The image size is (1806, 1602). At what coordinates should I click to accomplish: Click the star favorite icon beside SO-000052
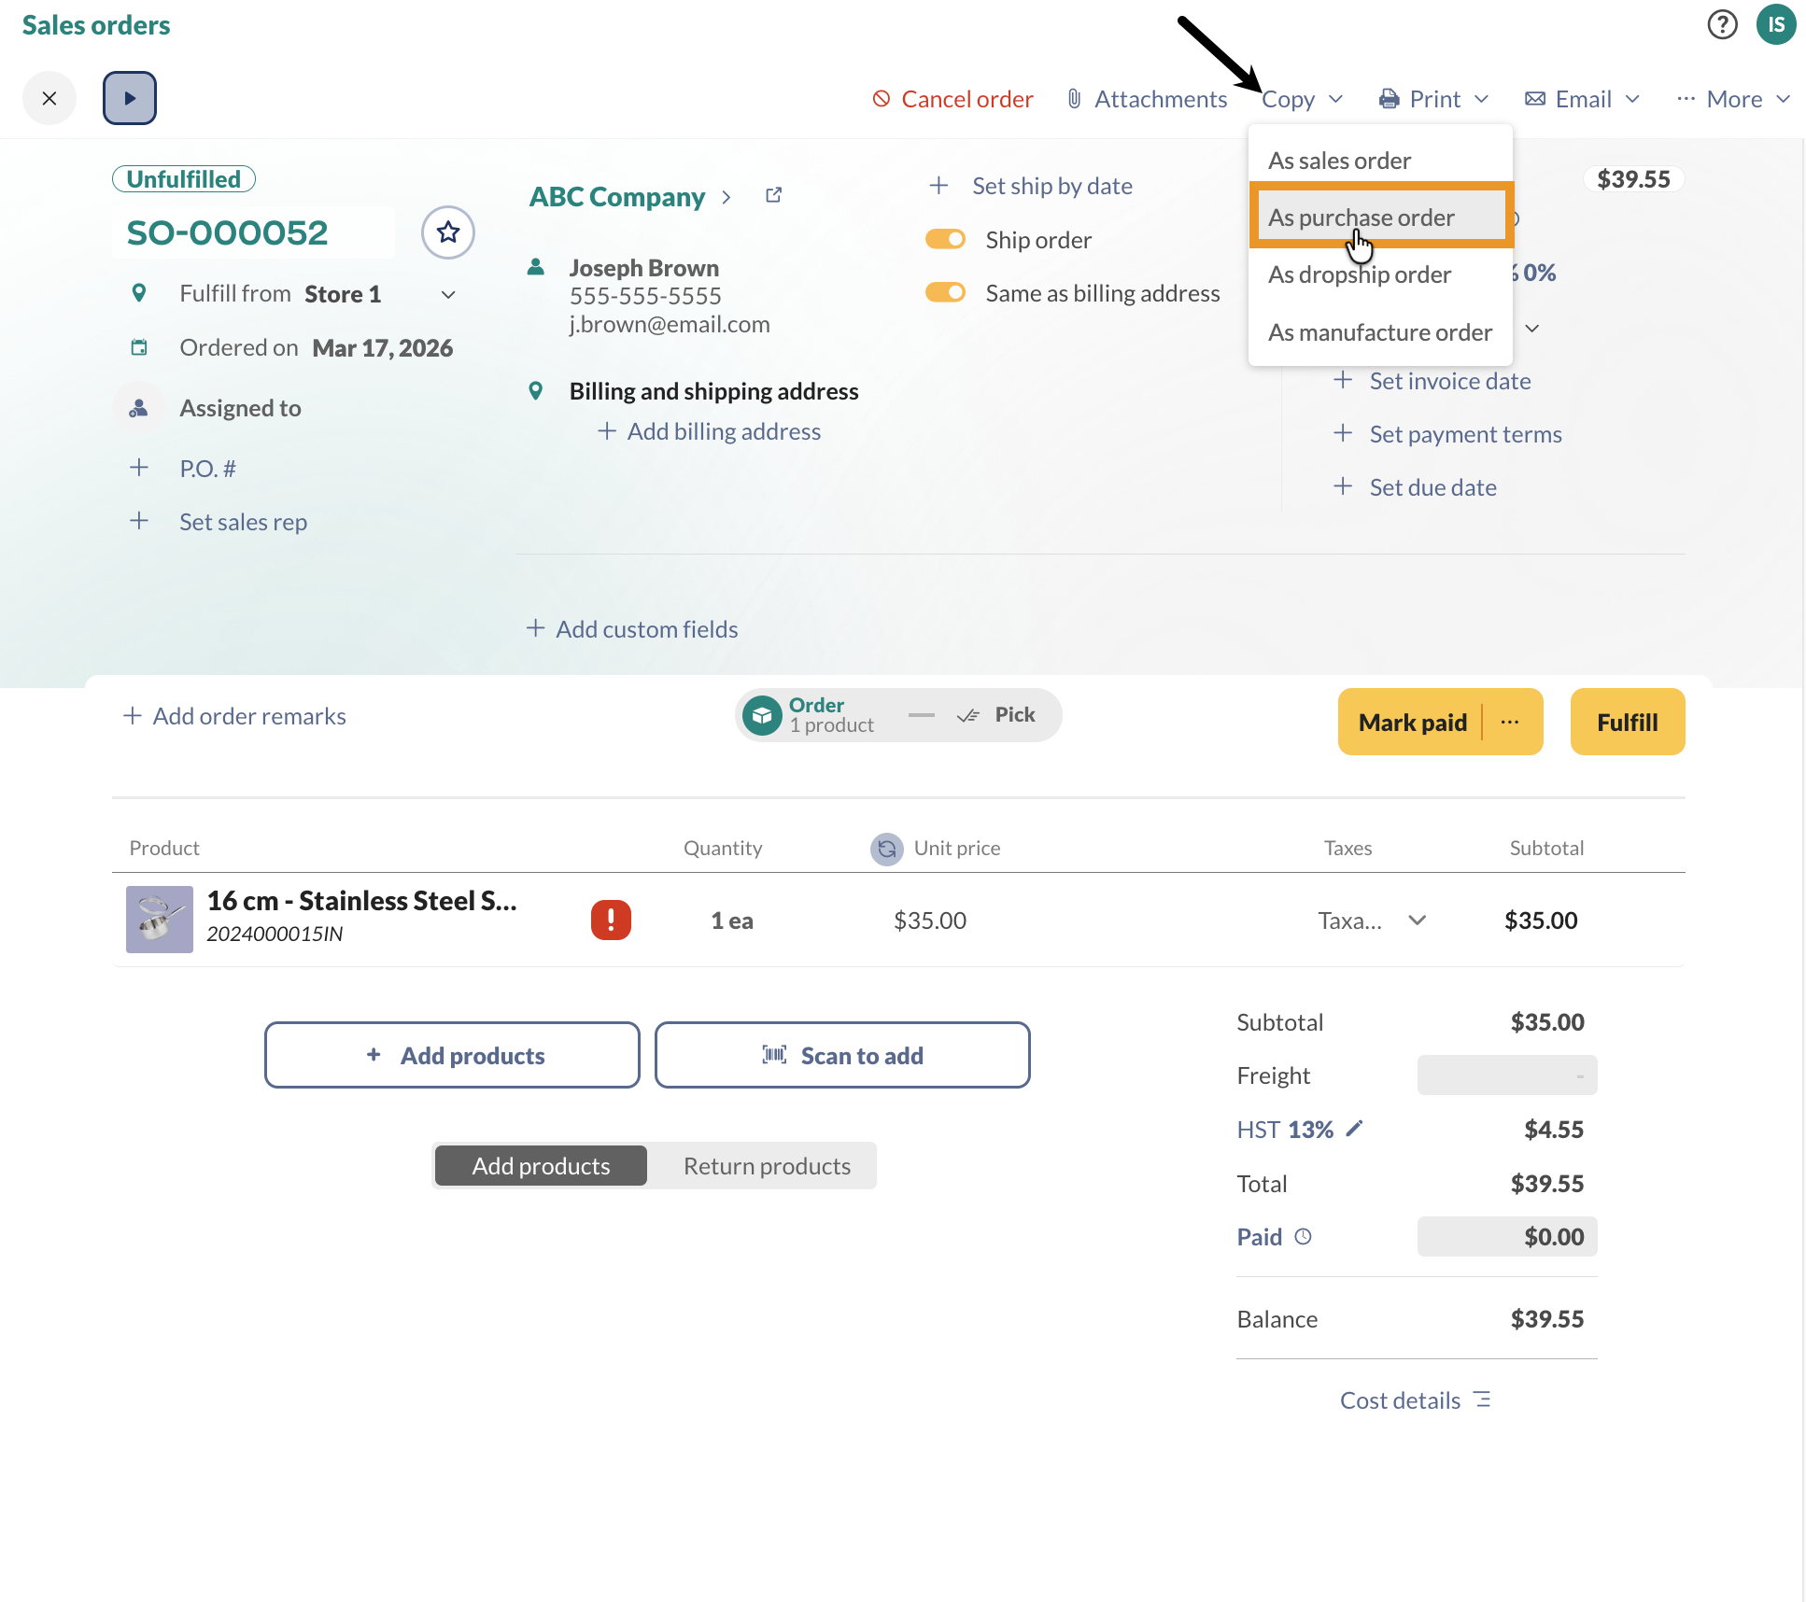[448, 232]
